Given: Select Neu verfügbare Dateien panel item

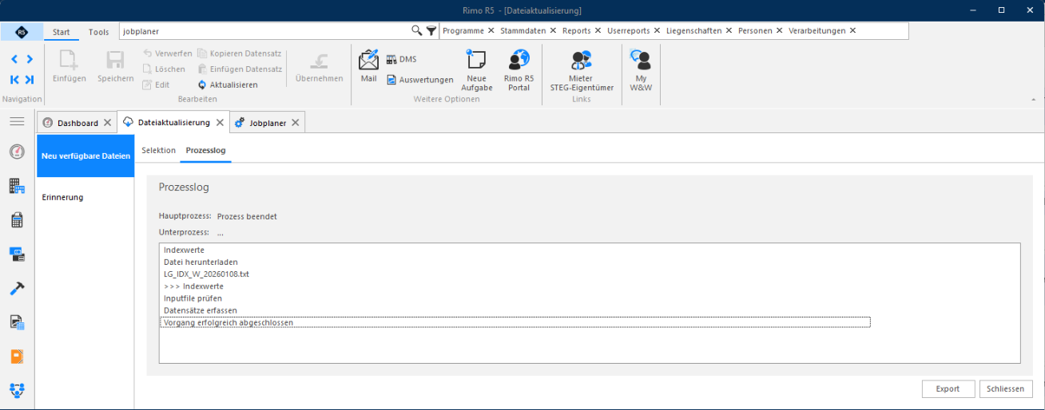Looking at the screenshot, I should tap(85, 156).
